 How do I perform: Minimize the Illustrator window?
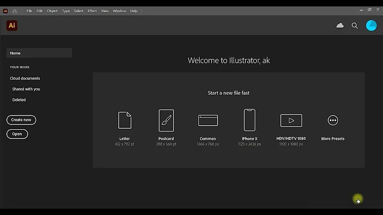coord(361,10)
